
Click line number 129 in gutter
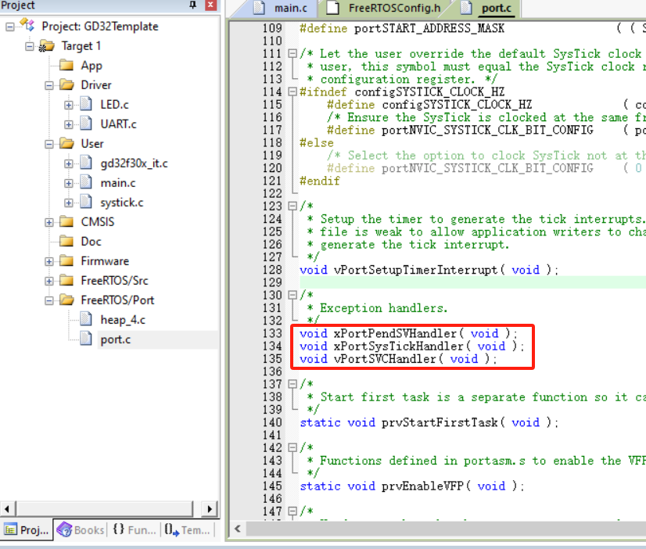272,282
